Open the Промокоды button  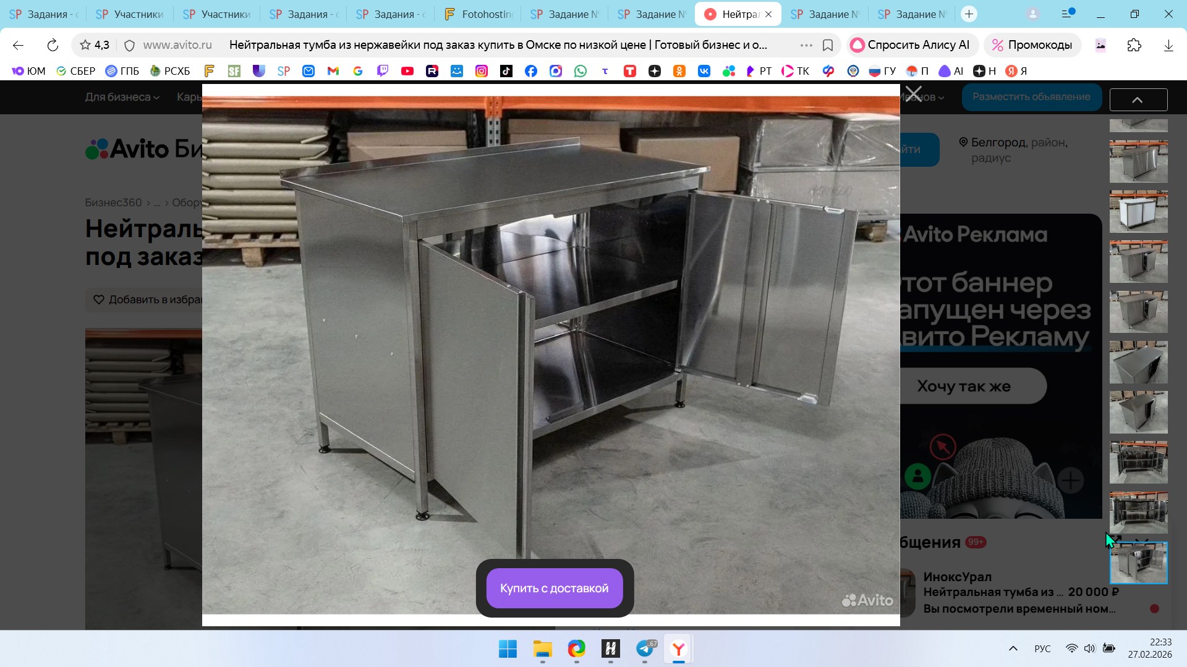click(x=1032, y=45)
